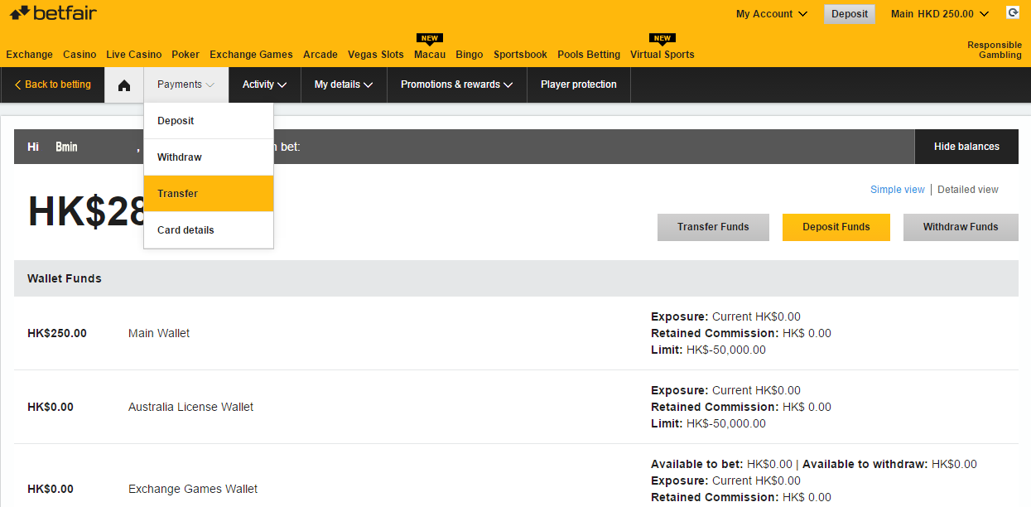This screenshot has width=1031, height=507.
Task: Collapse the Payments menu
Action: [x=186, y=84]
